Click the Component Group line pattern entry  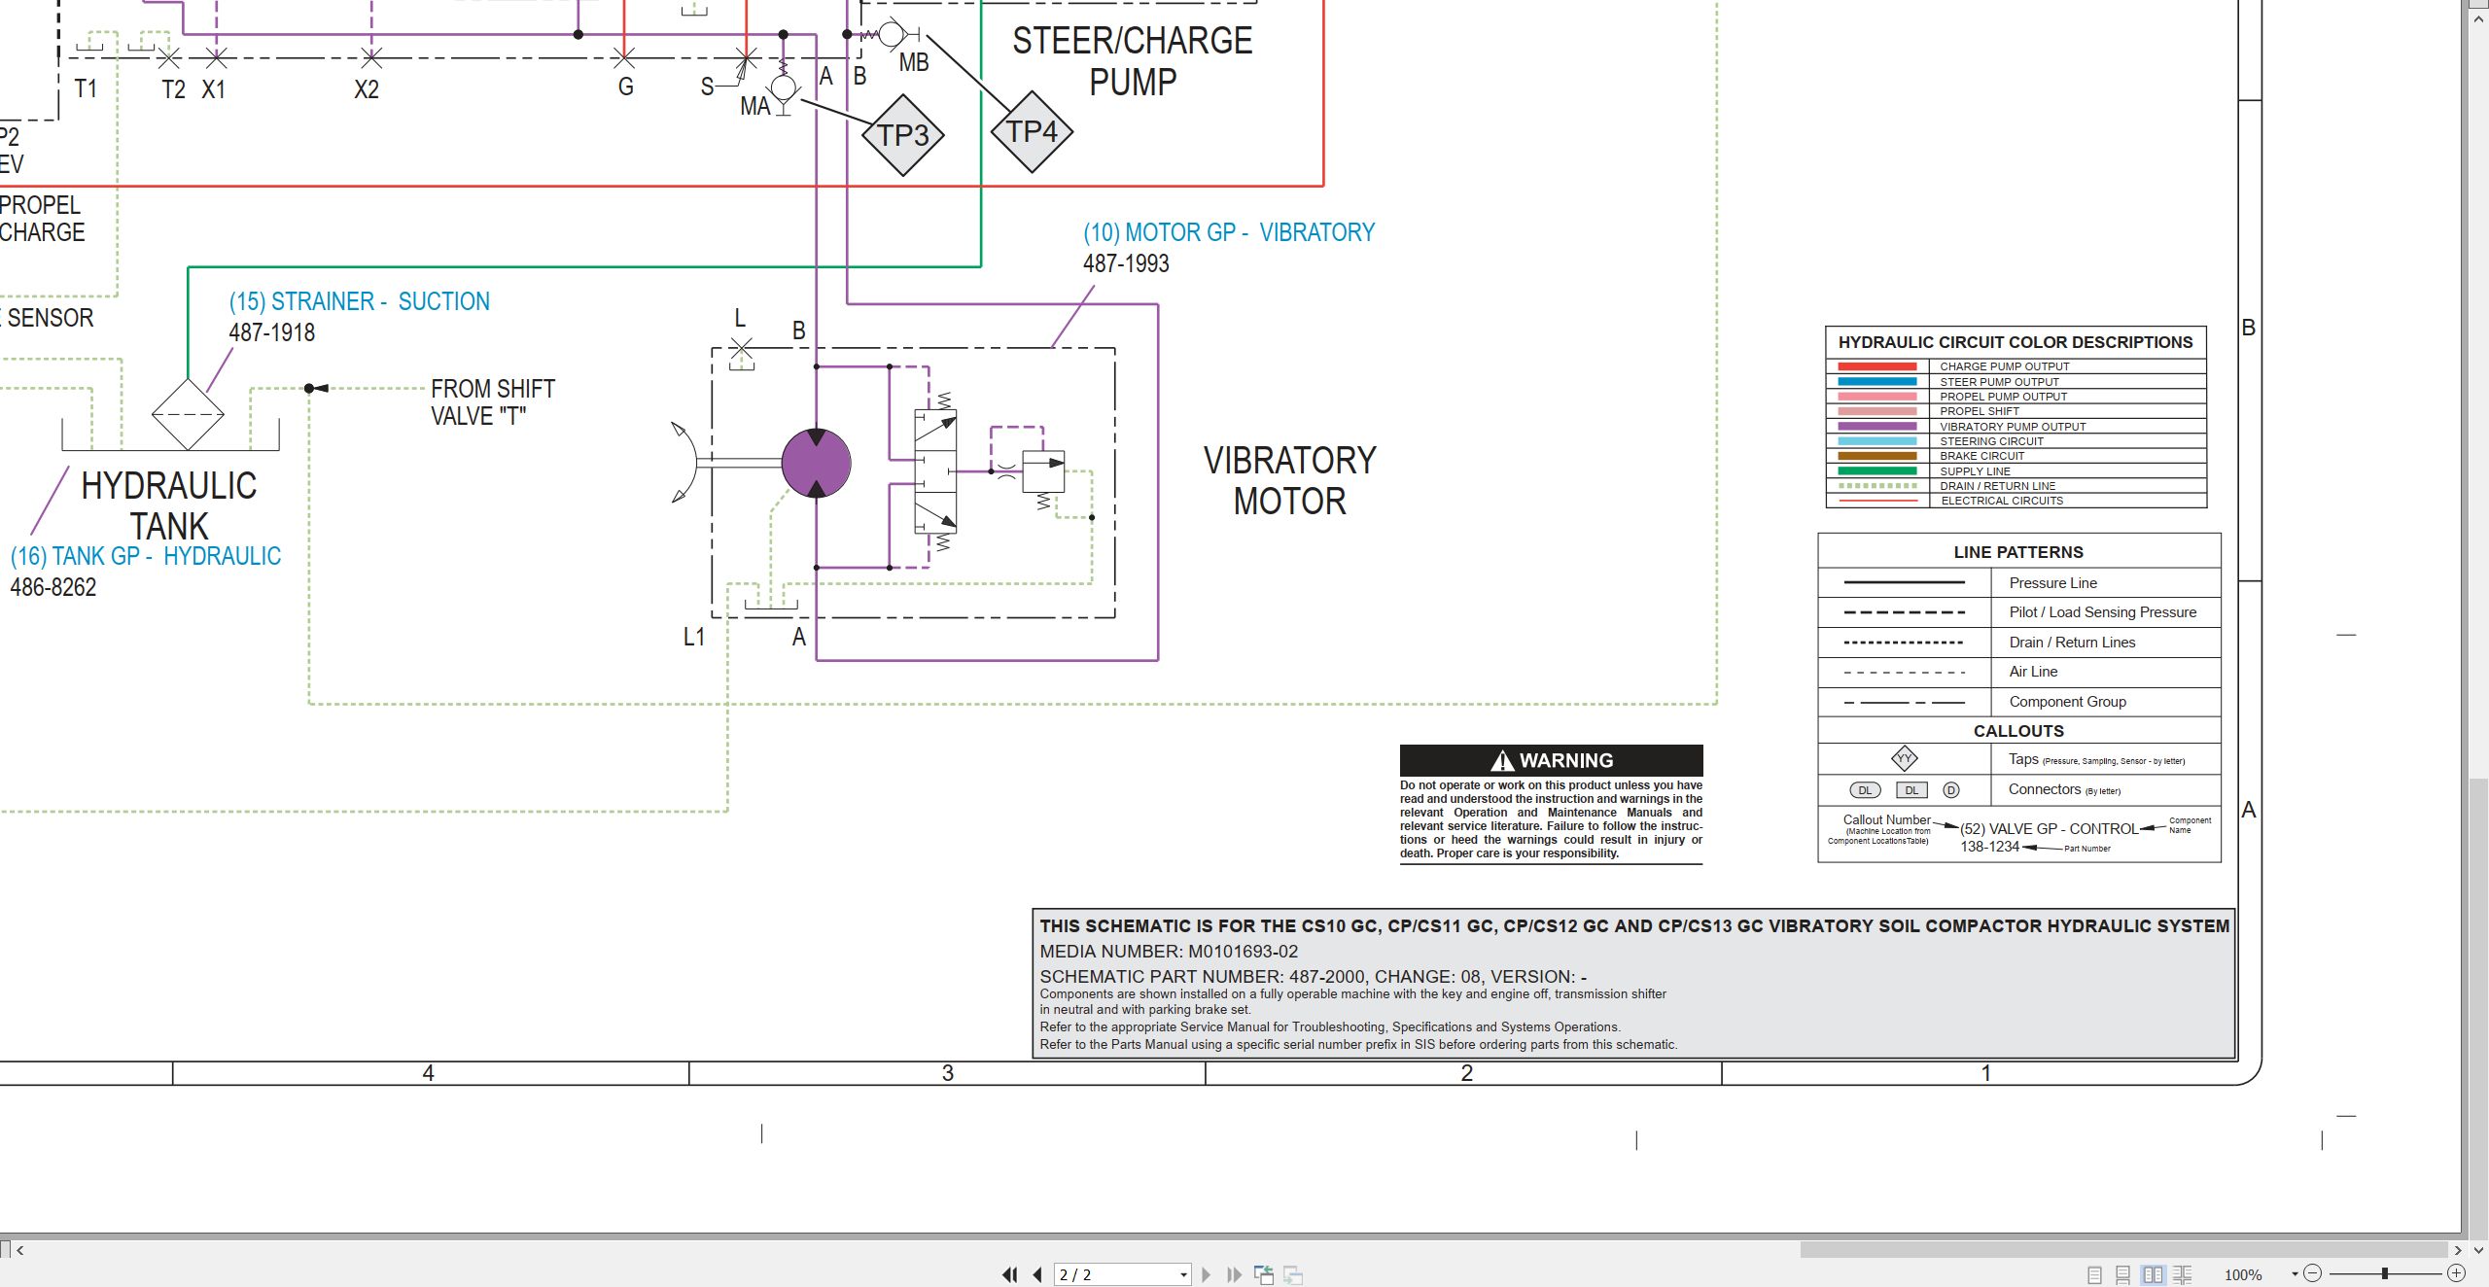2067,702
